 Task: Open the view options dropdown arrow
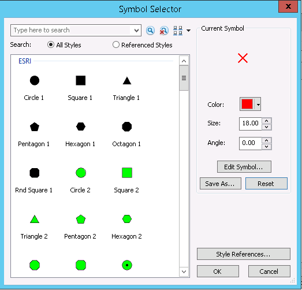[189, 31]
